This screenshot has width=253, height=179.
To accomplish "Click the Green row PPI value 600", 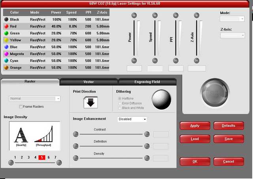I will (x=88, y=33).
